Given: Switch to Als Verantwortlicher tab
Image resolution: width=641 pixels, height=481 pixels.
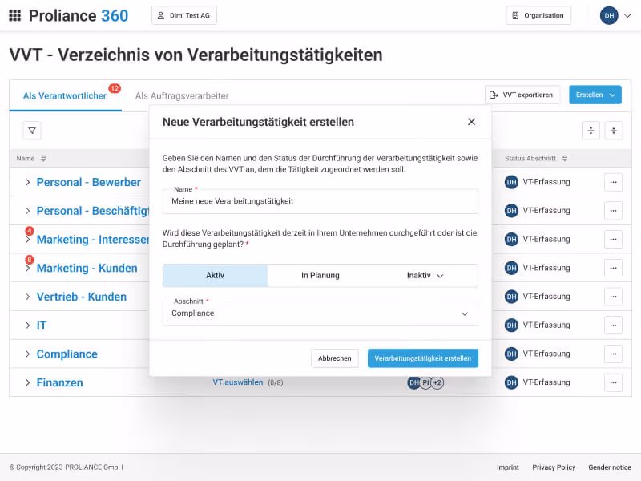Looking at the screenshot, I should click(65, 95).
